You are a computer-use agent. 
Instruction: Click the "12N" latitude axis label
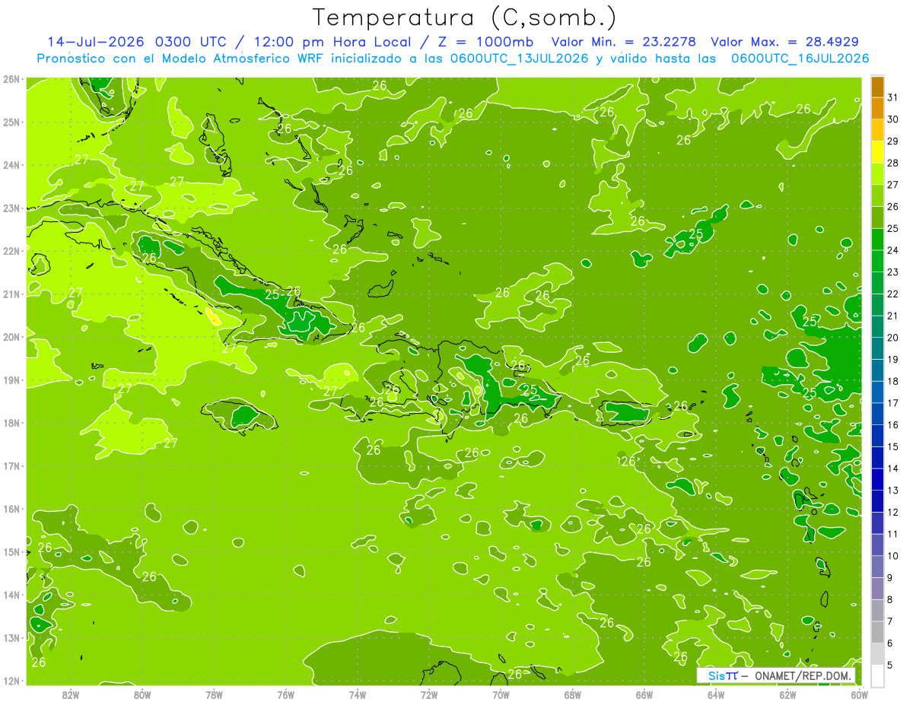[x=11, y=681]
